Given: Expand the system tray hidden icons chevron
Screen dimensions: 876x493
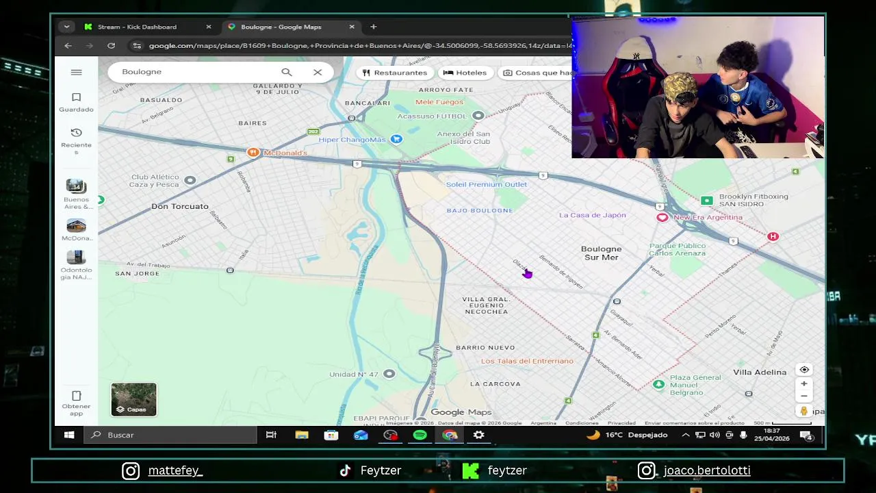Looking at the screenshot, I should pos(686,435).
